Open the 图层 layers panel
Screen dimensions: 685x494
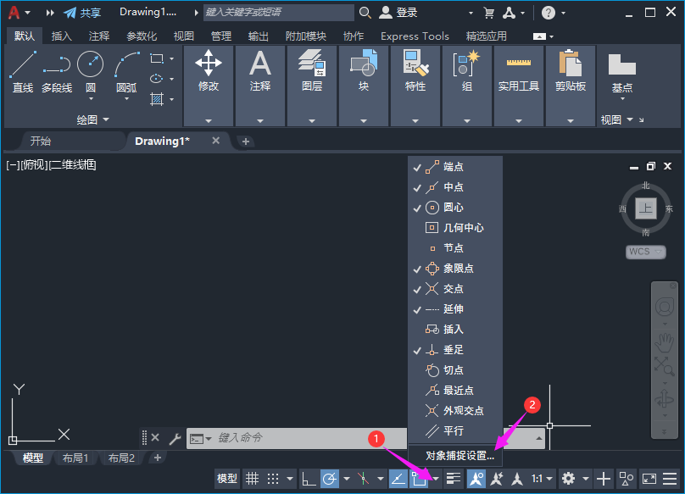pyautogui.click(x=312, y=86)
